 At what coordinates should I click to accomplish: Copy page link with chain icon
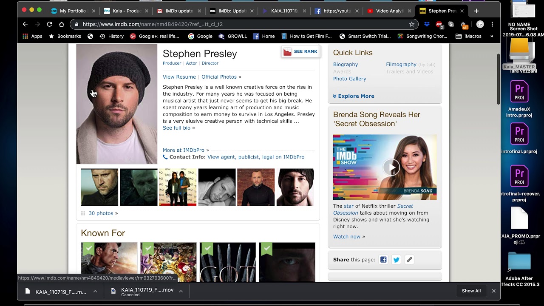coord(409,260)
